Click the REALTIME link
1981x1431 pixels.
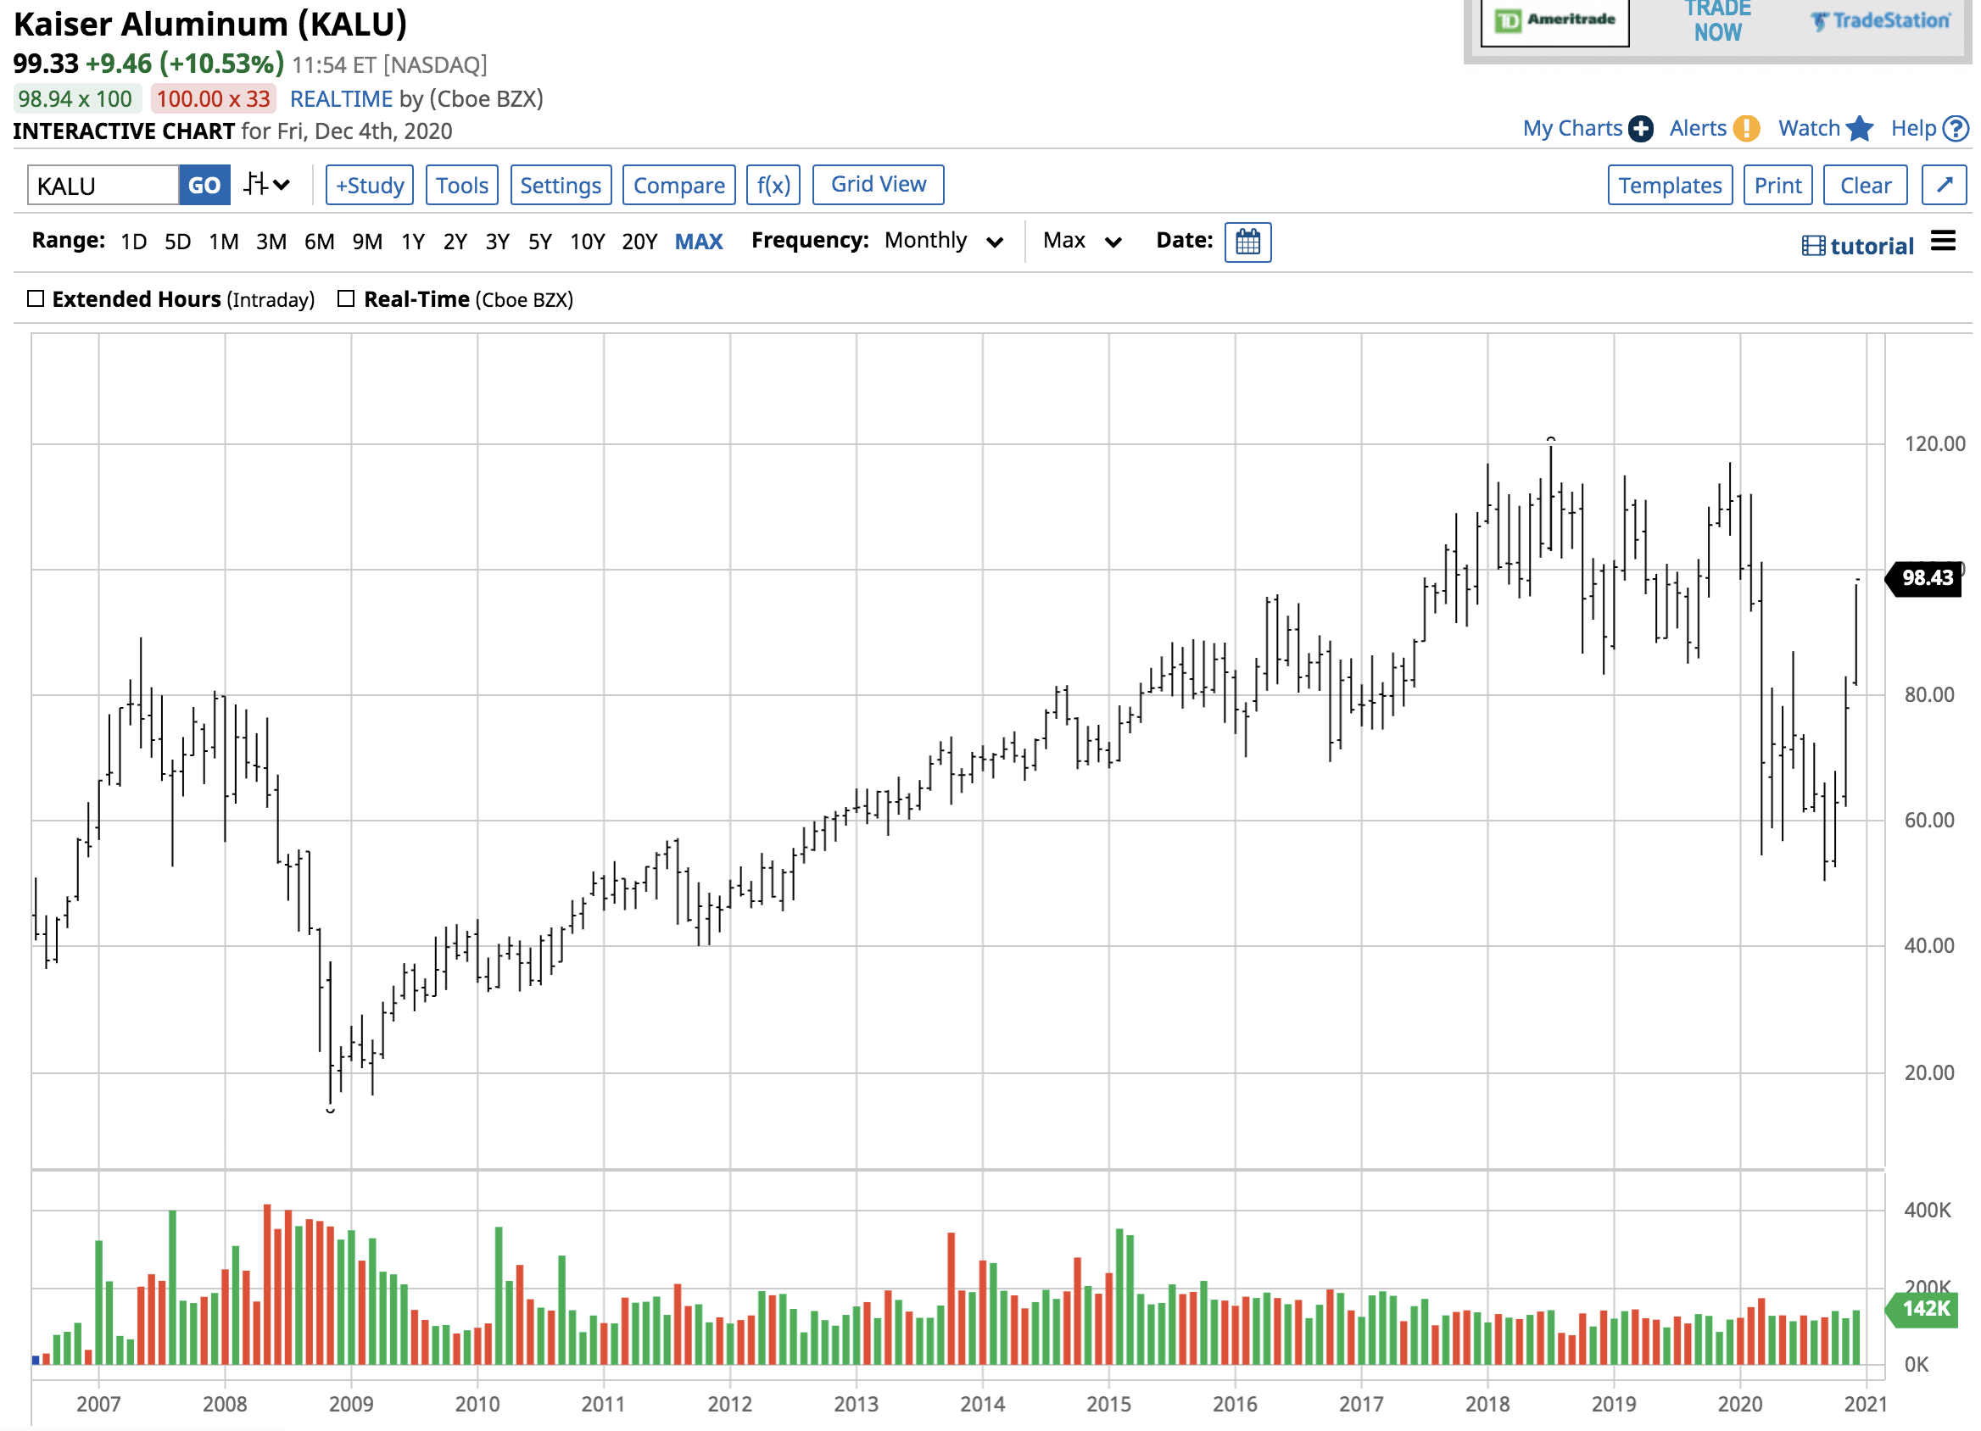pyautogui.click(x=342, y=98)
